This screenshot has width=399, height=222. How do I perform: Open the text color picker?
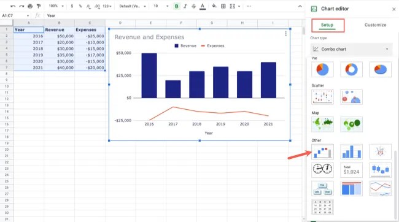[203, 6]
